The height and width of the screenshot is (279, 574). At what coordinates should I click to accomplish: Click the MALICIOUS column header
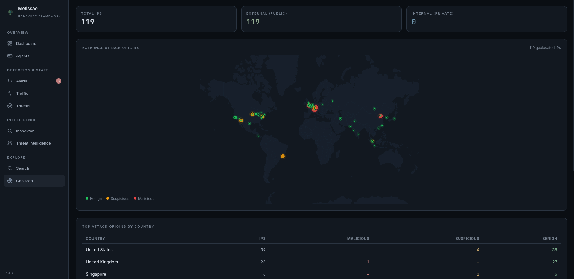click(358, 238)
